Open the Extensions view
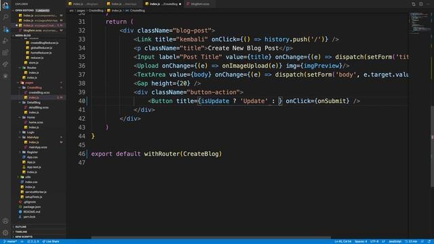434x244 pixels. coord(5,52)
